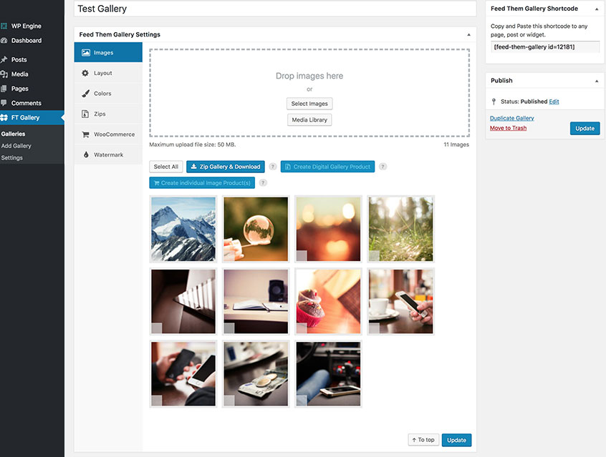Tick checkbox on the coffee and phone thumbnail
Viewport: 606px width, 457px height.
(374, 328)
